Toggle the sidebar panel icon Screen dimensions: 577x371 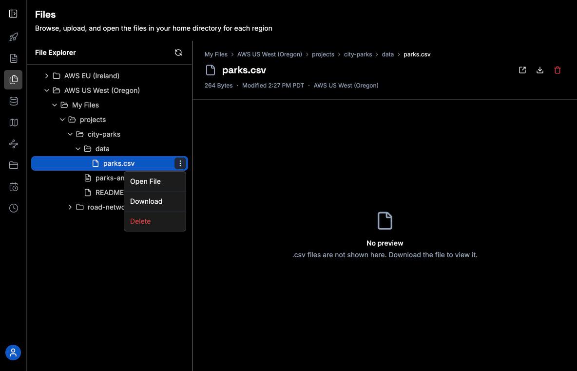click(x=13, y=14)
